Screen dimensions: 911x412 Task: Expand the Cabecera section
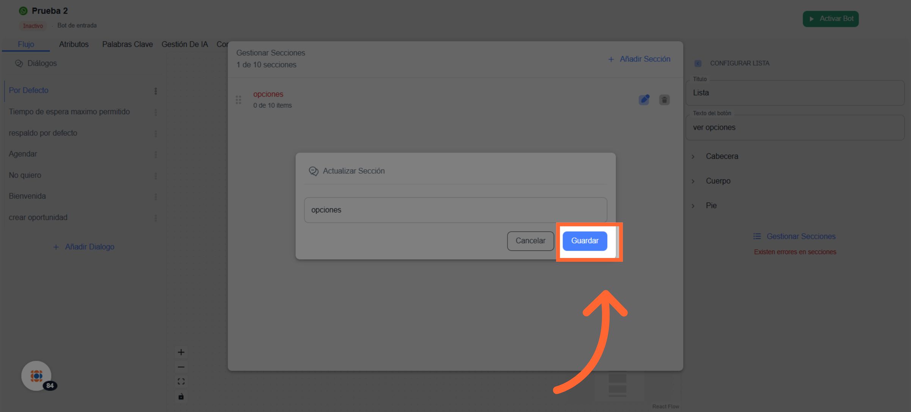tap(721, 156)
